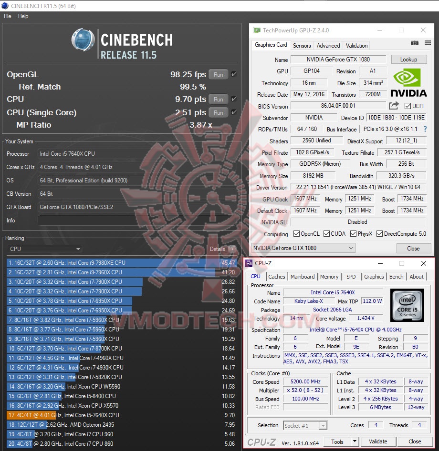Image resolution: width=439 pixels, height=451 pixels.
Task: Open Cinebench File menu
Action: pyautogui.click(x=8, y=16)
